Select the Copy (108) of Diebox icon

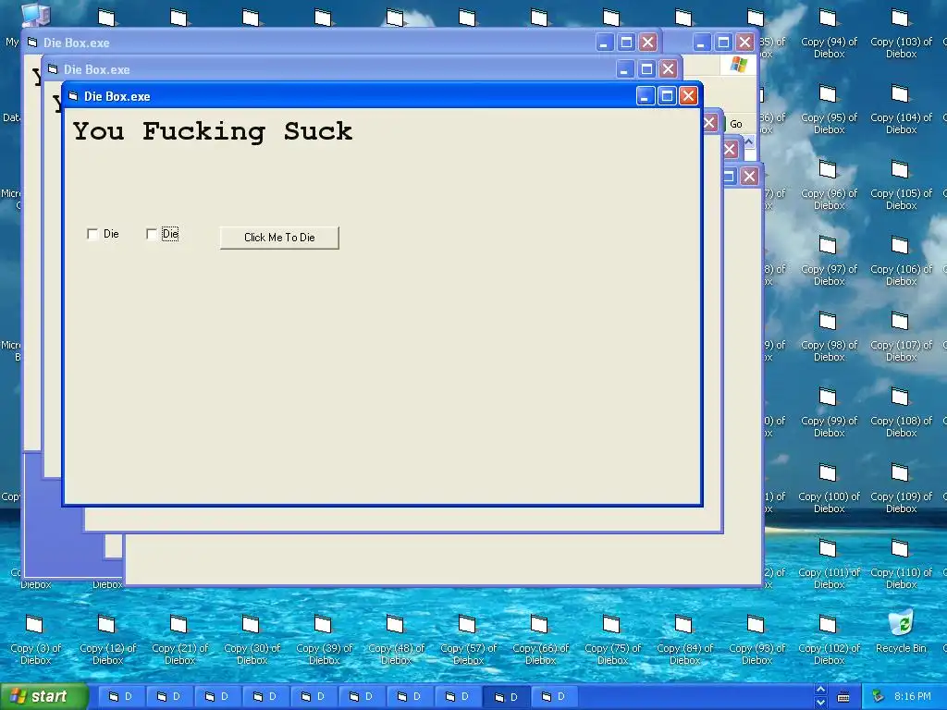(x=901, y=412)
